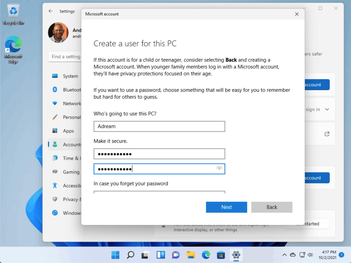Open Task View in the taskbar
Viewport: 351px width, 263px height.
point(146,255)
